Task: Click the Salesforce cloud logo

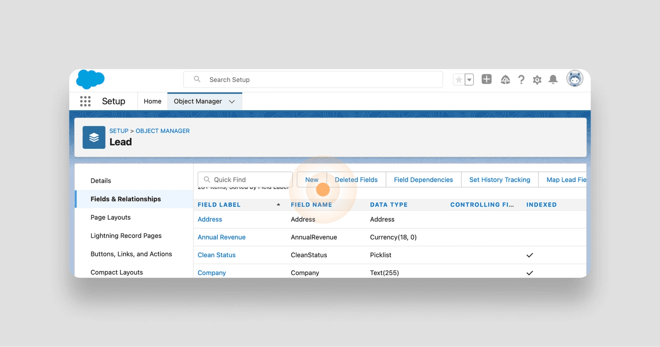Action: pos(90,79)
